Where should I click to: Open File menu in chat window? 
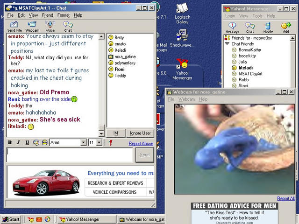coord(10,15)
